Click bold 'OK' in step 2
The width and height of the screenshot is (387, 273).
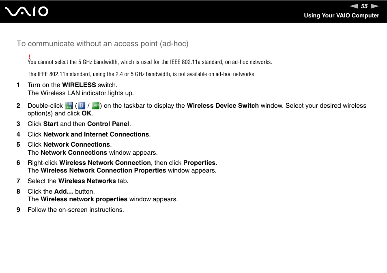86,113
